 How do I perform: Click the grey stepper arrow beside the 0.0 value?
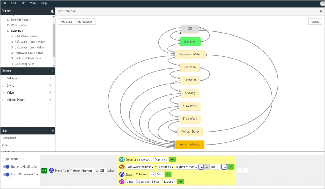point(207,167)
